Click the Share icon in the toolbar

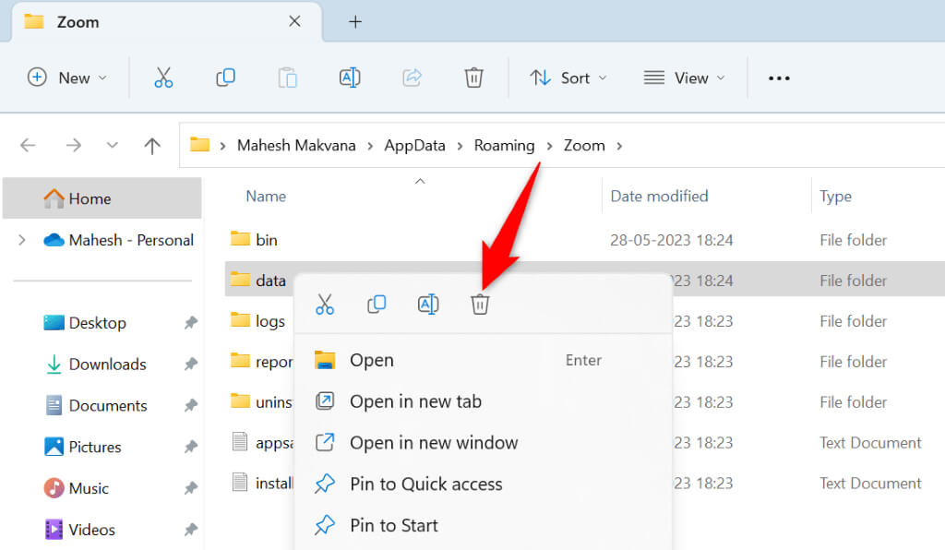[x=413, y=78]
